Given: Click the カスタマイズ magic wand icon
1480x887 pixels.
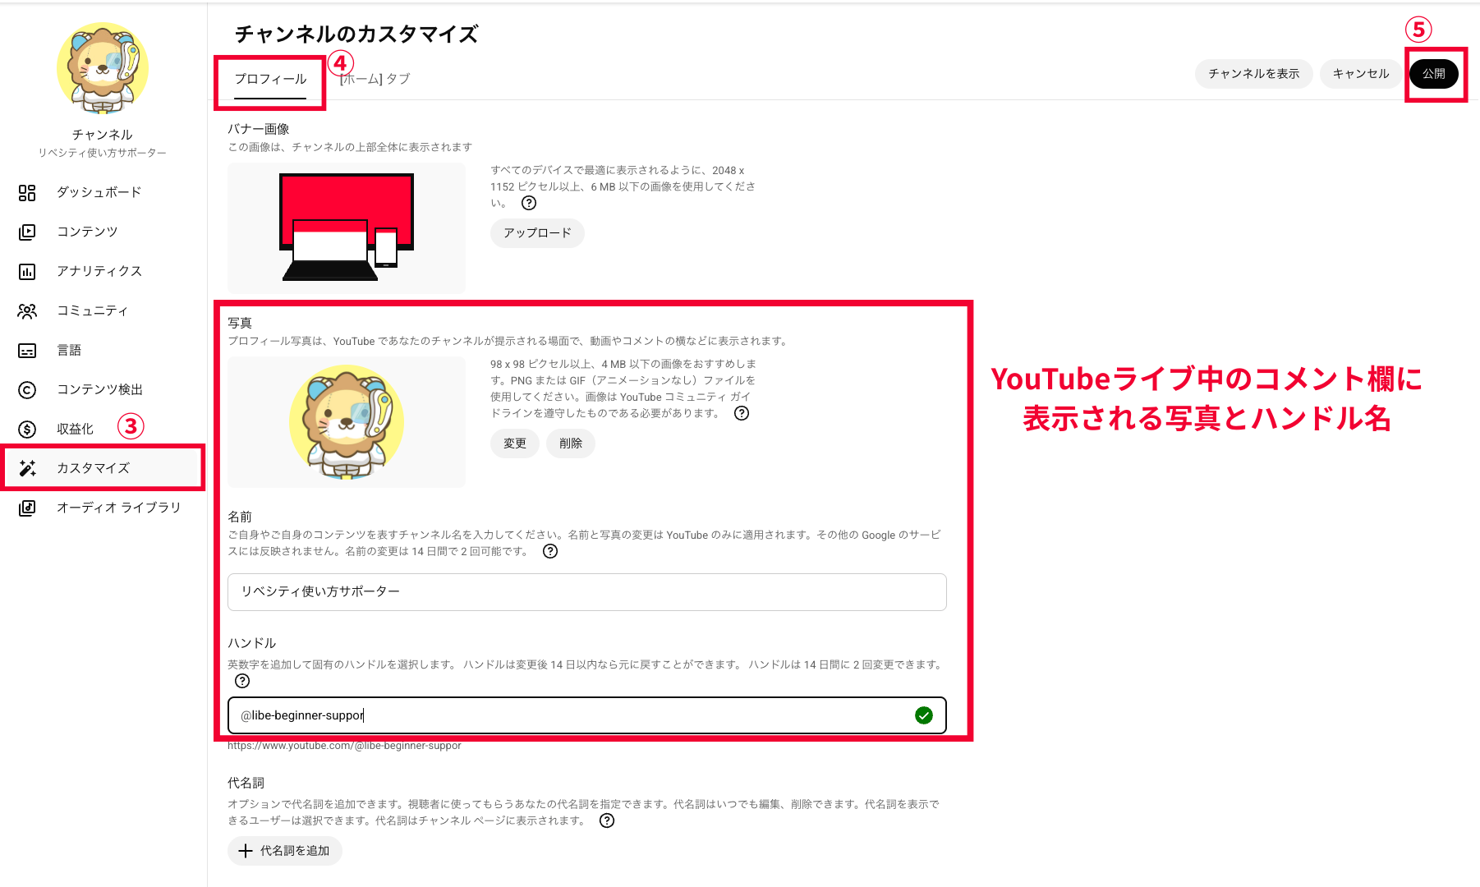Looking at the screenshot, I should click(x=27, y=468).
